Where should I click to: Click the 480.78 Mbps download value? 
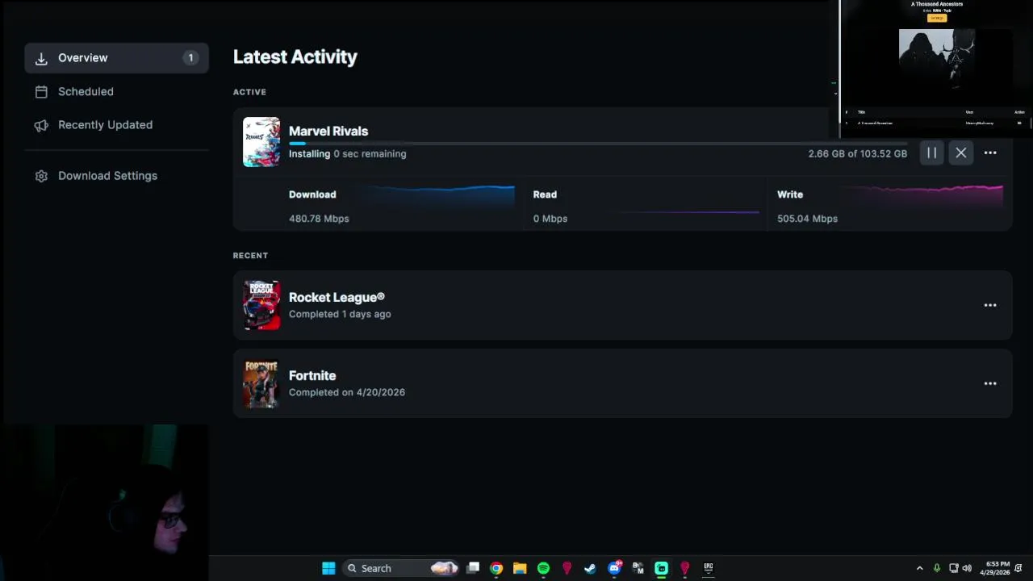(319, 219)
